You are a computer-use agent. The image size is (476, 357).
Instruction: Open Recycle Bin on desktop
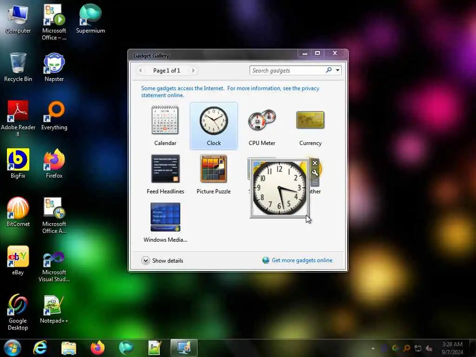click(18, 67)
